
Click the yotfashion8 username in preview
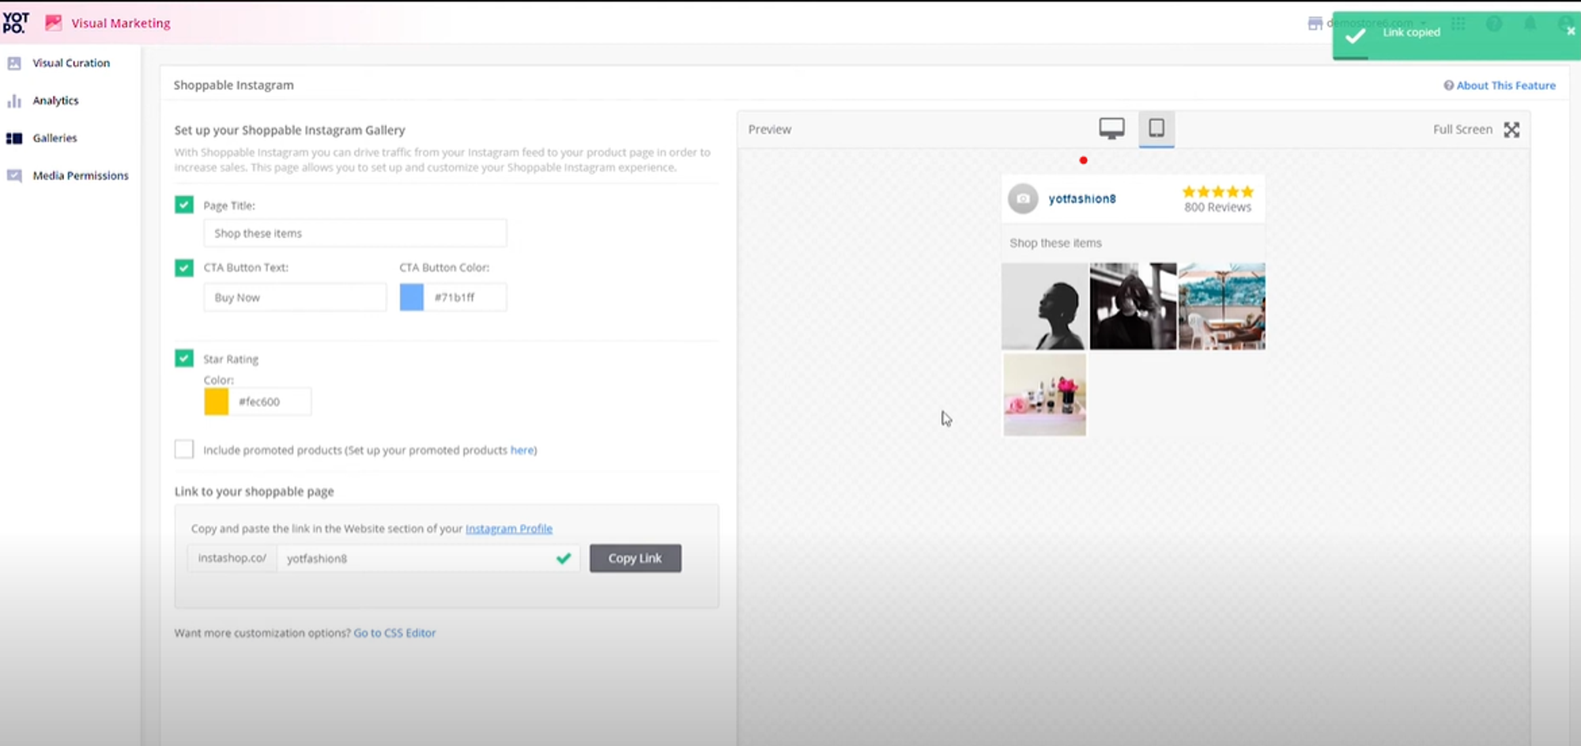click(x=1082, y=199)
